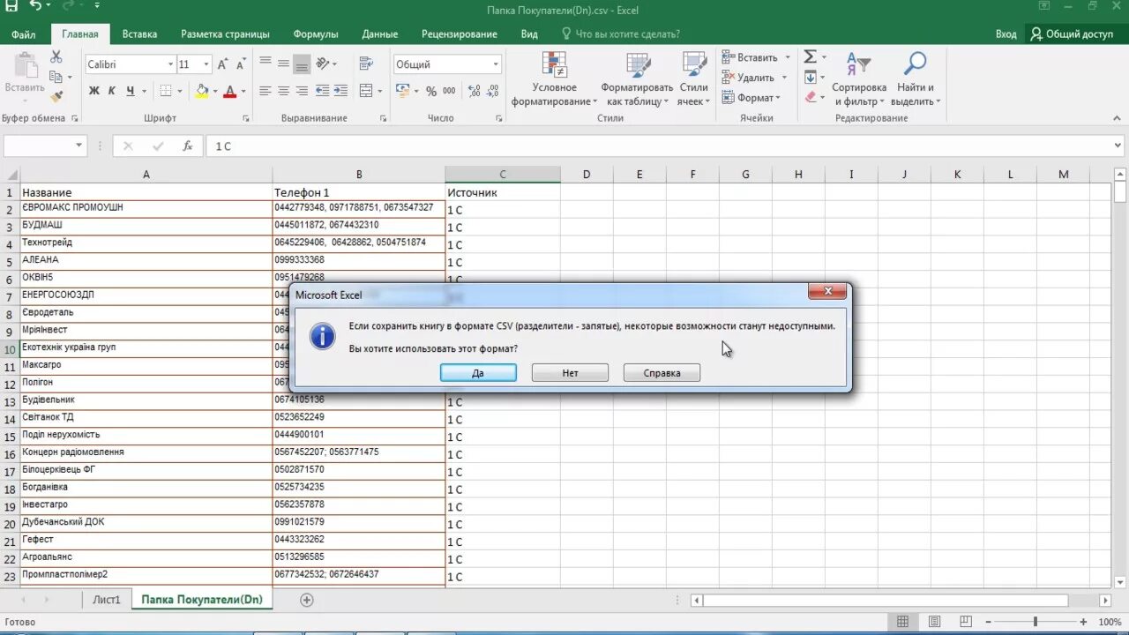
Task: Click Да in the Excel dialog
Action: click(478, 373)
